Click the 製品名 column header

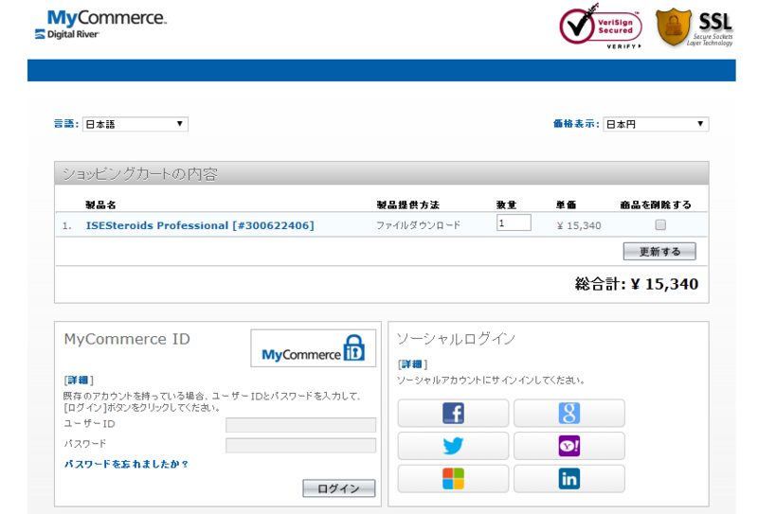100,204
